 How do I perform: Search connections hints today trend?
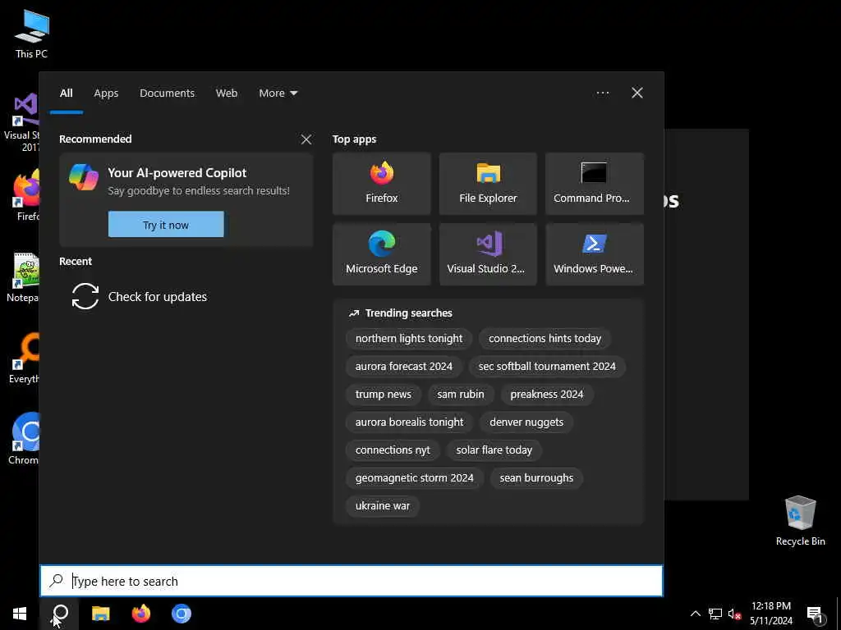545,339
